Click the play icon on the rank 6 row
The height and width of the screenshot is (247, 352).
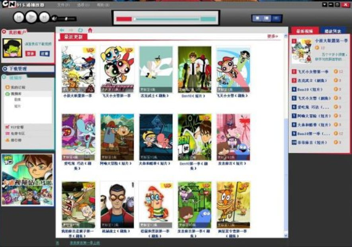pyautogui.click(x=336, y=107)
